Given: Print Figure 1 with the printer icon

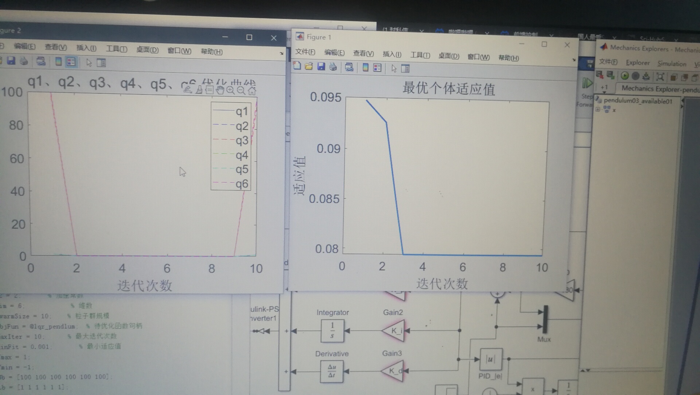Looking at the screenshot, I should click(x=333, y=67).
